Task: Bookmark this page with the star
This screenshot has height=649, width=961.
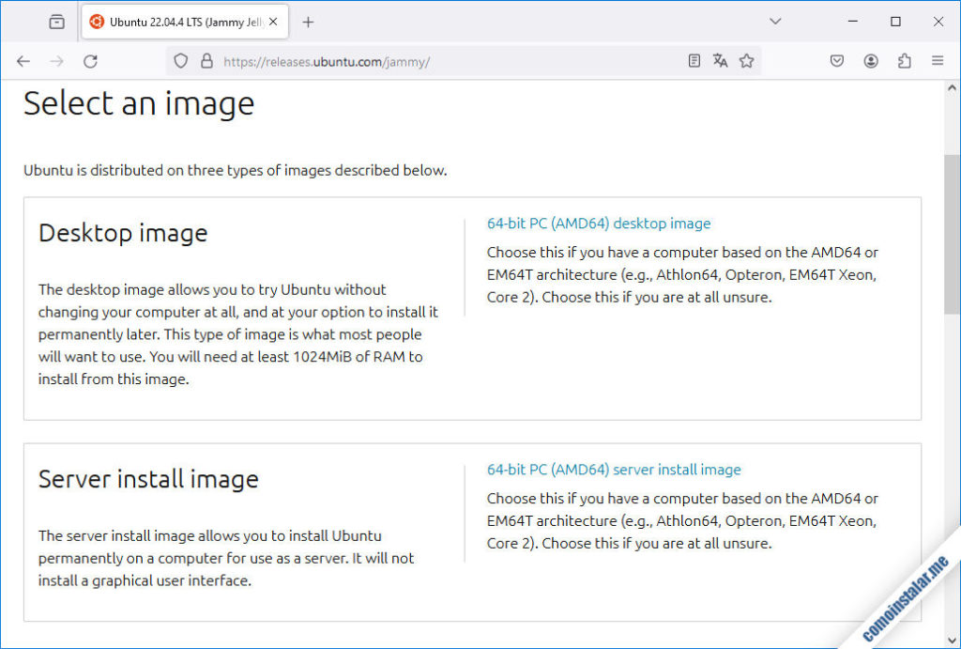Action: point(747,60)
